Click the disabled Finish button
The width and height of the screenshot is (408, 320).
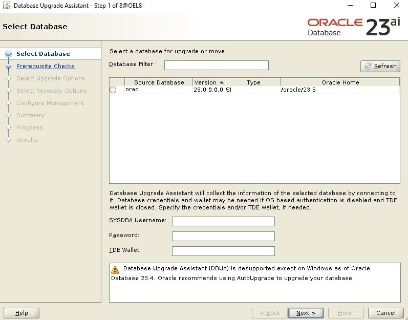[x=346, y=313]
